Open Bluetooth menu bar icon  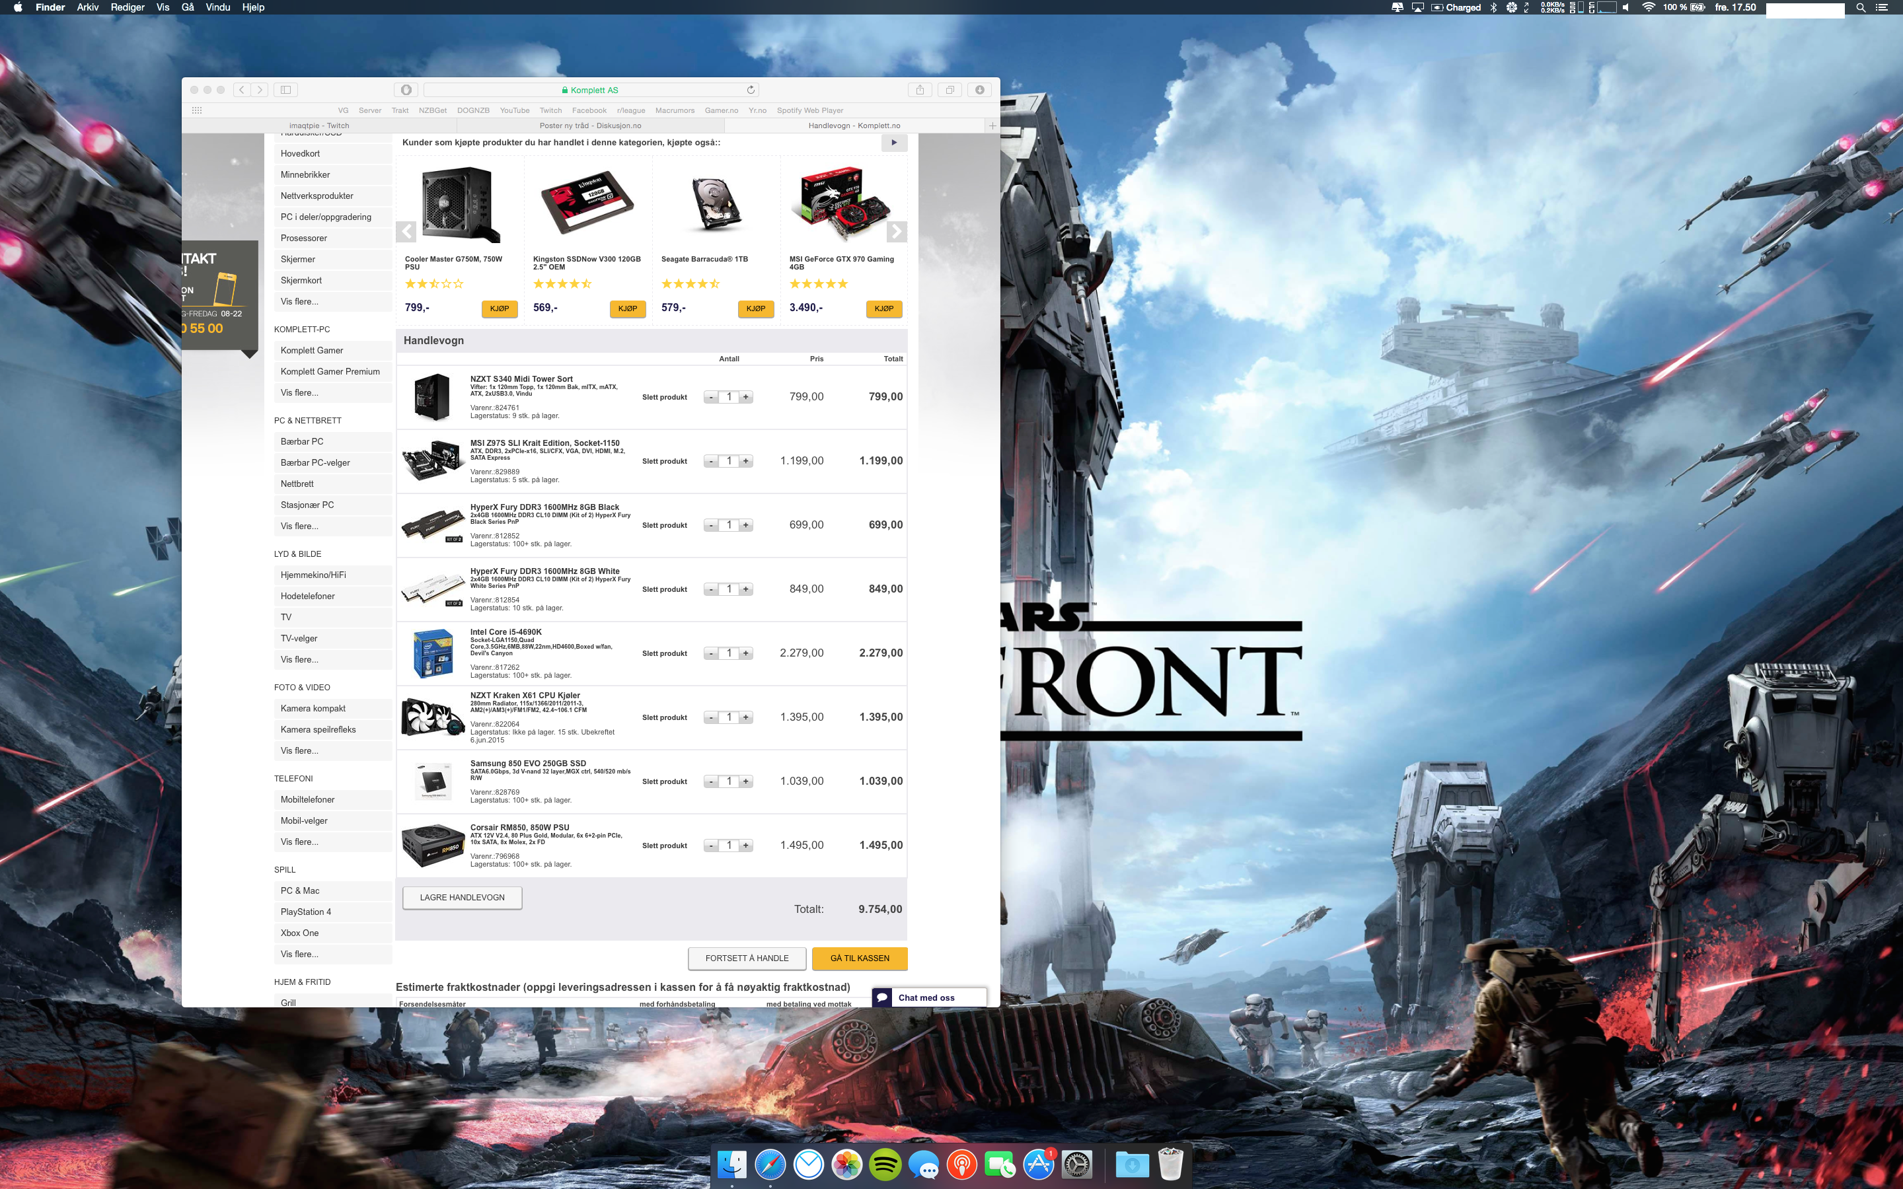pyautogui.click(x=1493, y=8)
